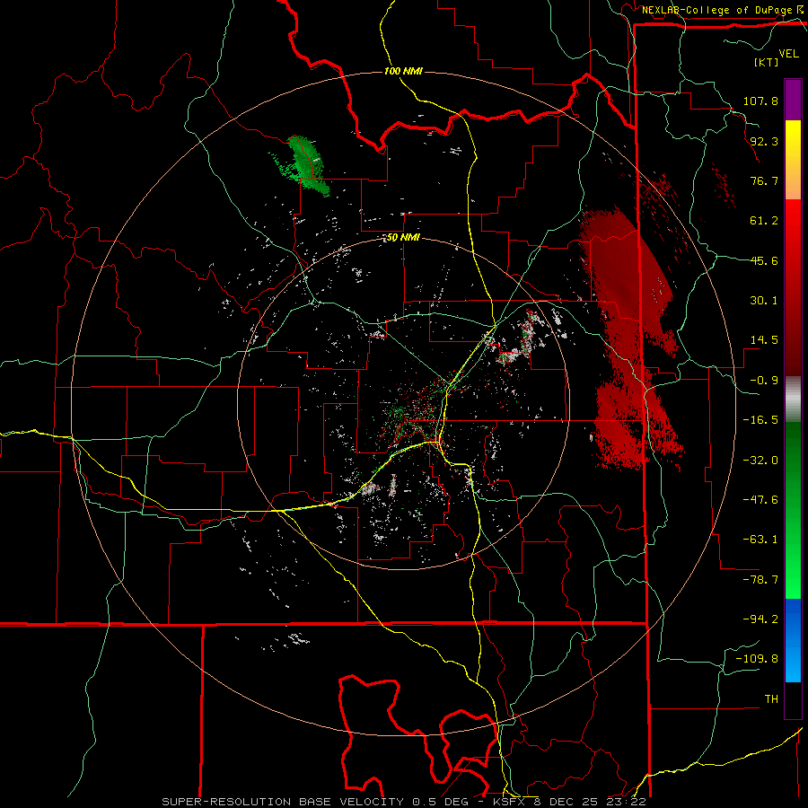Select the -16.5 velocity scale value
Screen dimensions: 808x808
(x=760, y=420)
